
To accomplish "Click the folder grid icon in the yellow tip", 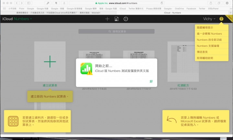I will [x=13, y=121].
